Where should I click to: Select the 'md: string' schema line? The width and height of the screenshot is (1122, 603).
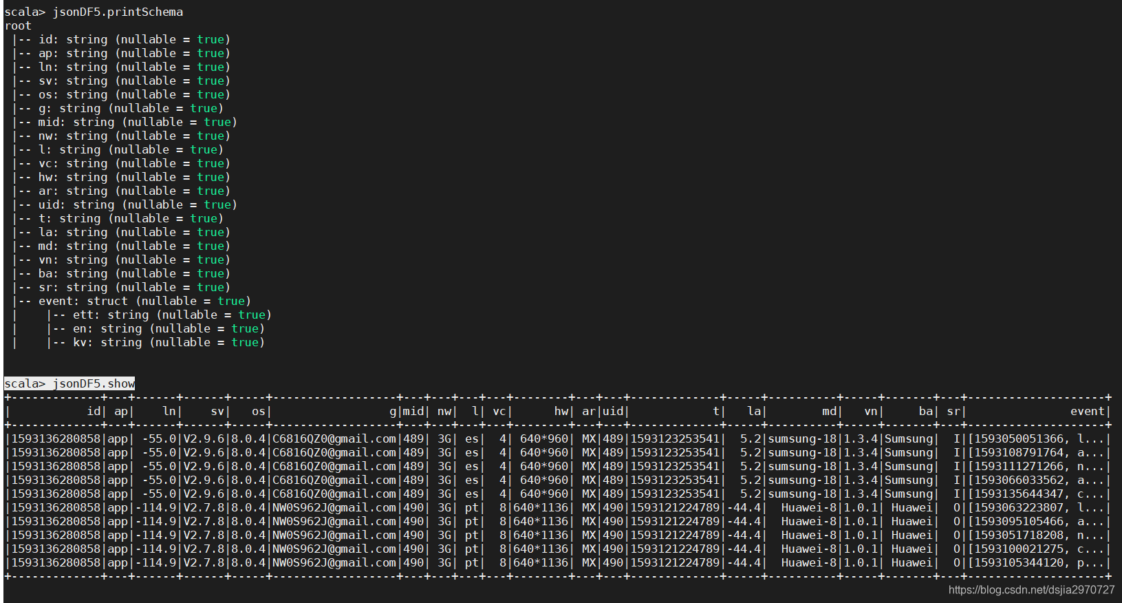pyautogui.click(x=120, y=246)
